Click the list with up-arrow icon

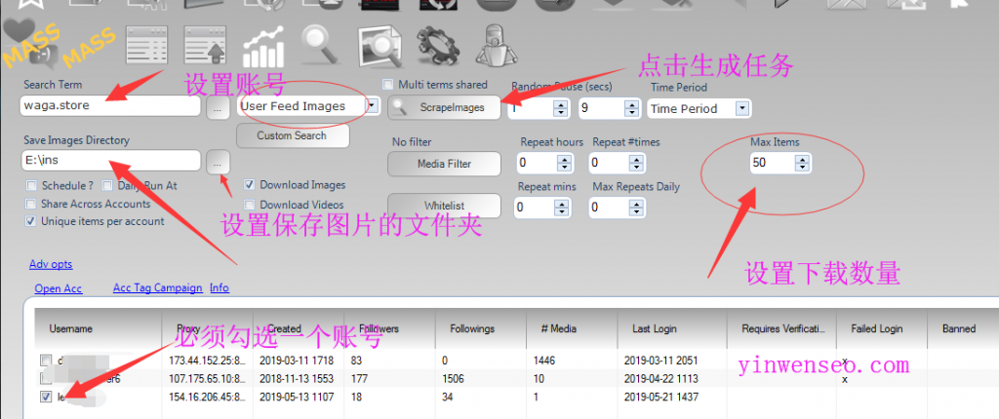[204, 46]
